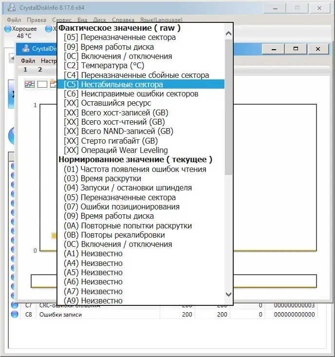
Task: Choose (0A) Повторные попытки раскрутки
Action: point(141,225)
